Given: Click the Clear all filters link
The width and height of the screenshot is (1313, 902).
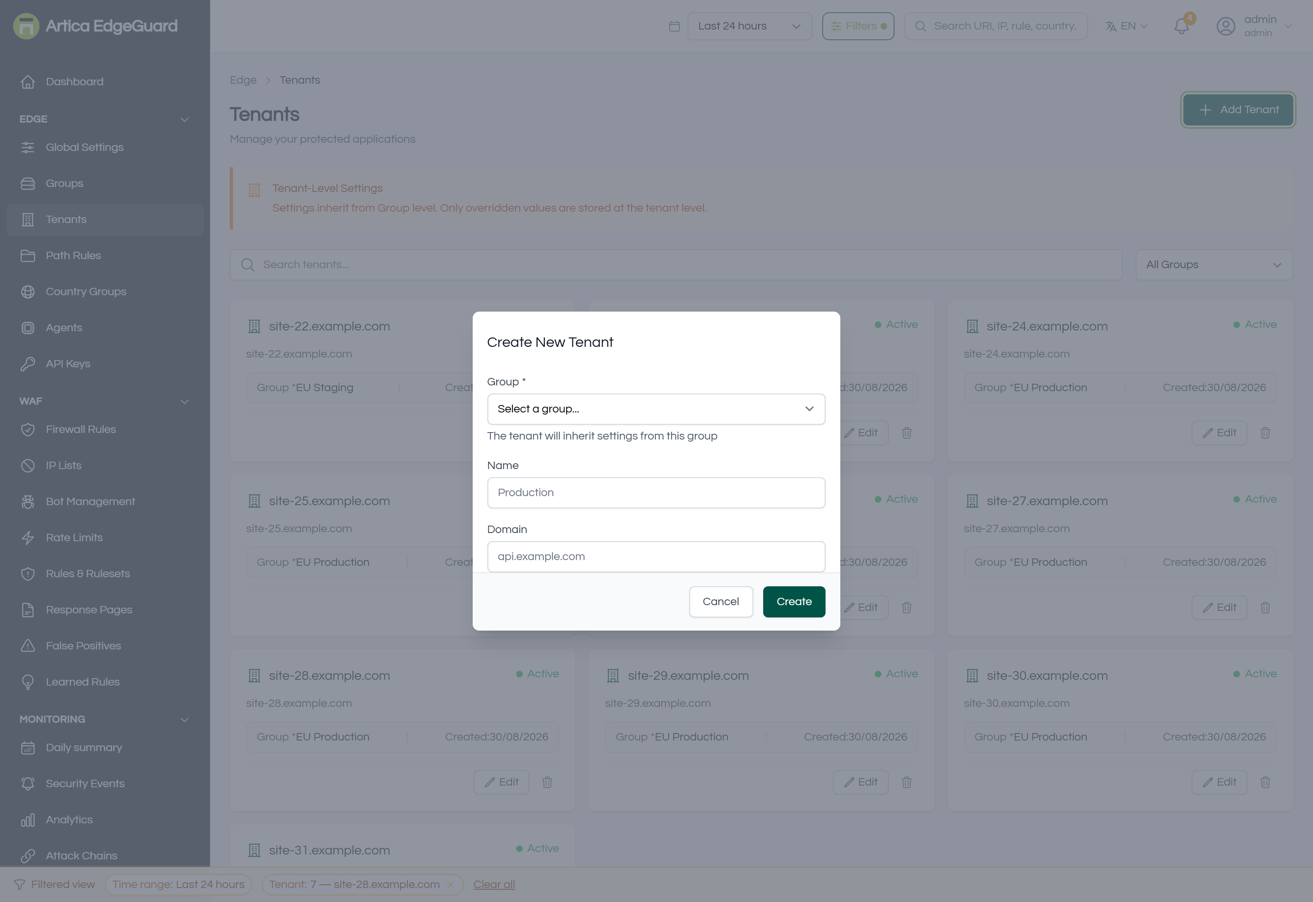Looking at the screenshot, I should pyautogui.click(x=494, y=884).
